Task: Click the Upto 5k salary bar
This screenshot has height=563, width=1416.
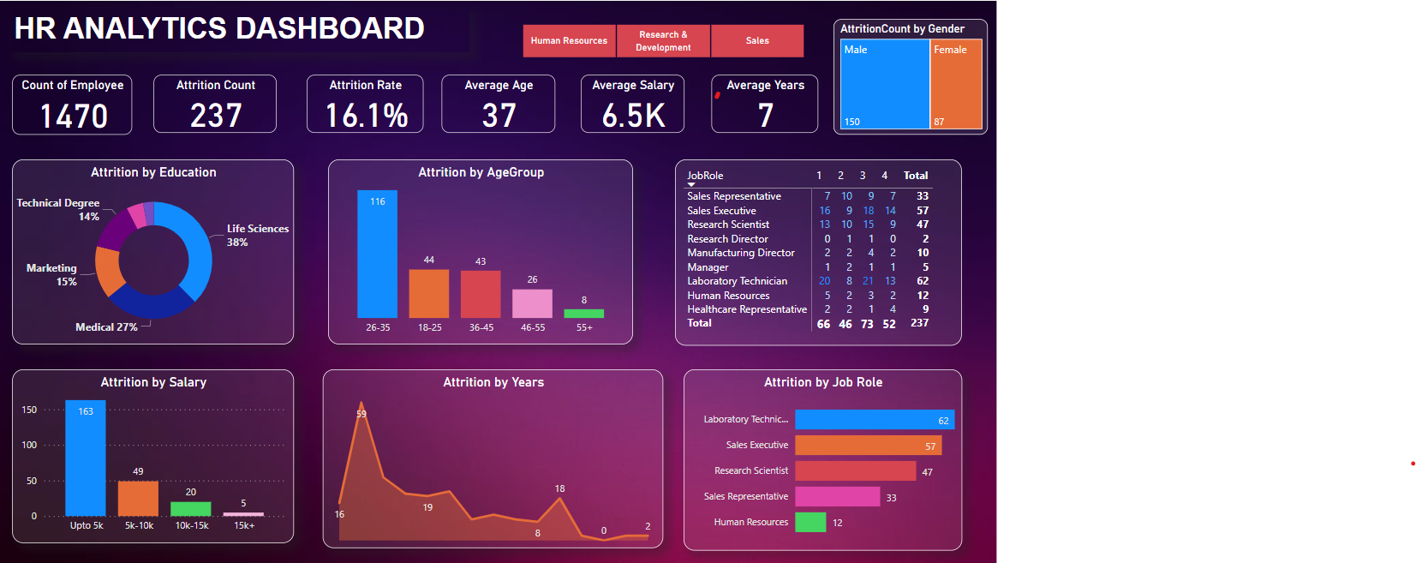Action: pos(86,458)
